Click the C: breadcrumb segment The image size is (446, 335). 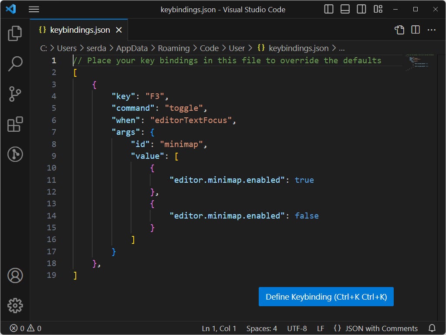(44, 48)
